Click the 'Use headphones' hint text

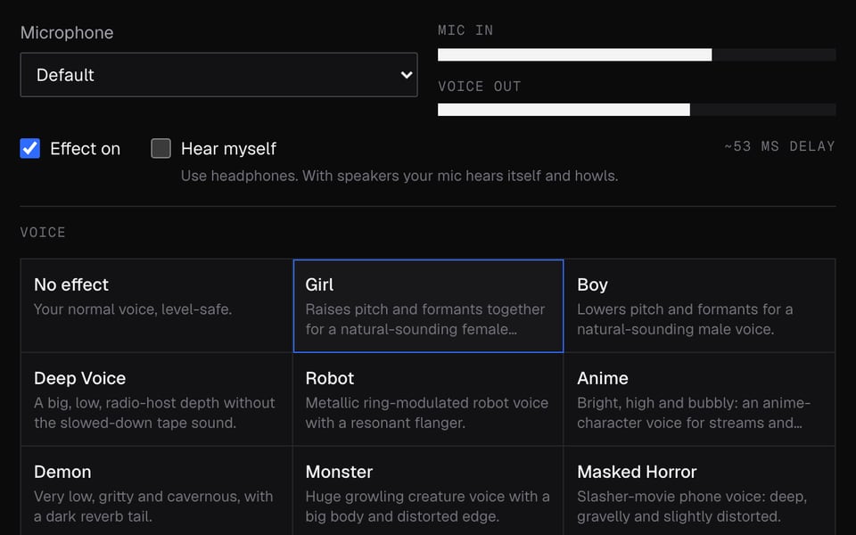coord(399,176)
